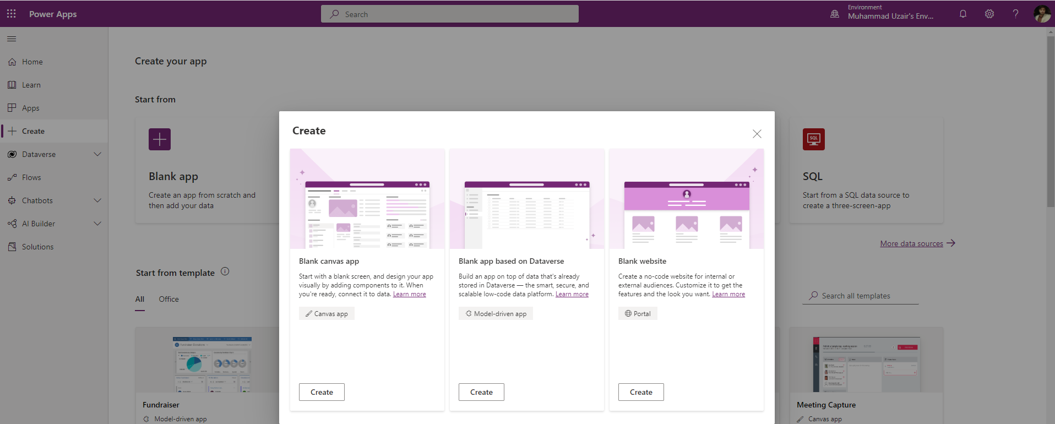Select the All templates tab
Viewport: 1055px width, 424px height.
pyautogui.click(x=140, y=299)
